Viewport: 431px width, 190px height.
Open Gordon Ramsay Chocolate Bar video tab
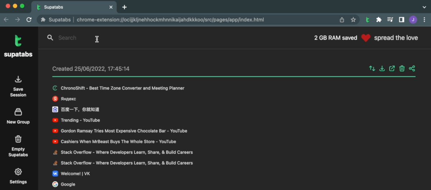click(x=124, y=131)
